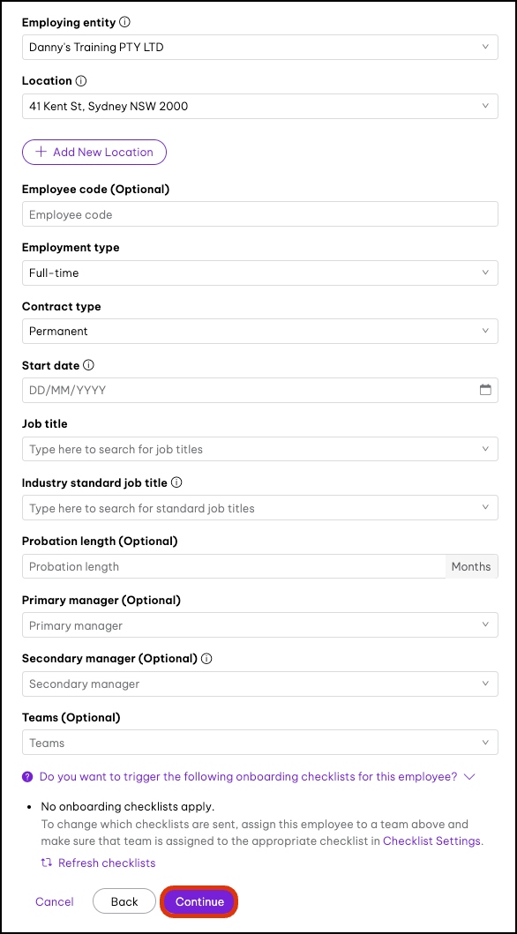The width and height of the screenshot is (517, 934).
Task: Open the calendar picker in Start date
Action: click(x=485, y=390)
